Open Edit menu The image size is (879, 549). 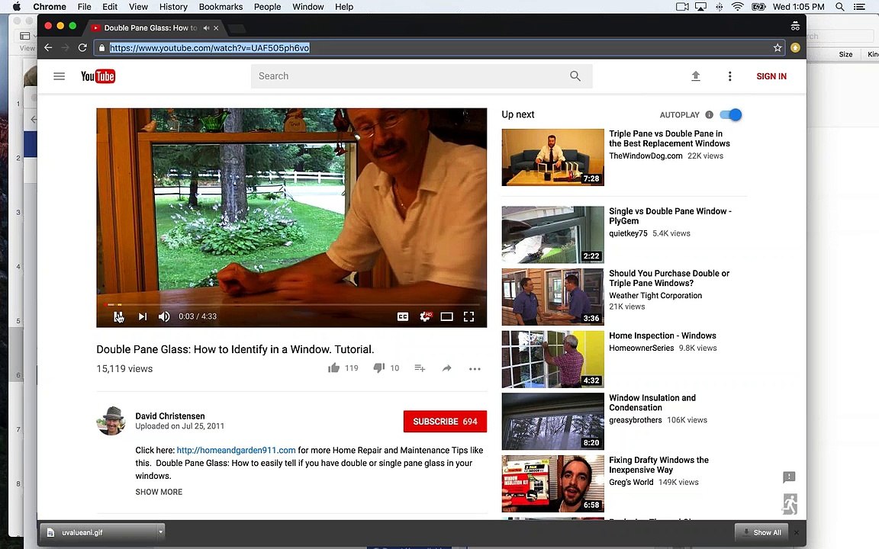[x=110, y=7]
